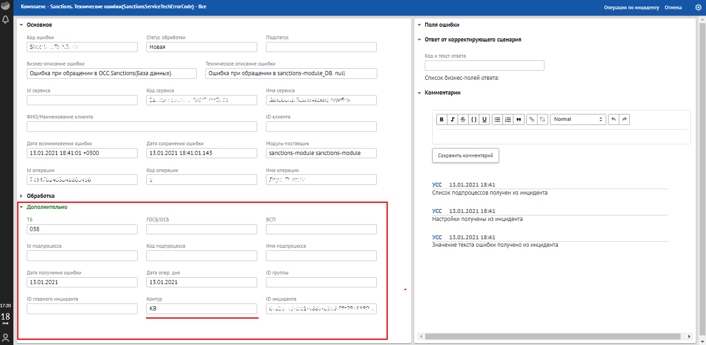Undo the last edit in comment editor
The image size is (706, 345).
(614, 119)
